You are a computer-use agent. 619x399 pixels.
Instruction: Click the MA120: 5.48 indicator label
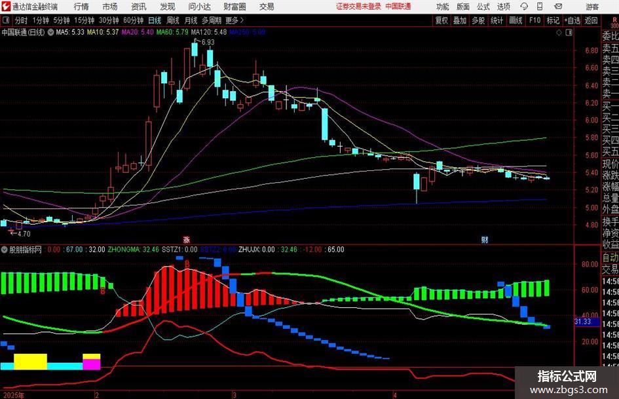coord(208,32)
